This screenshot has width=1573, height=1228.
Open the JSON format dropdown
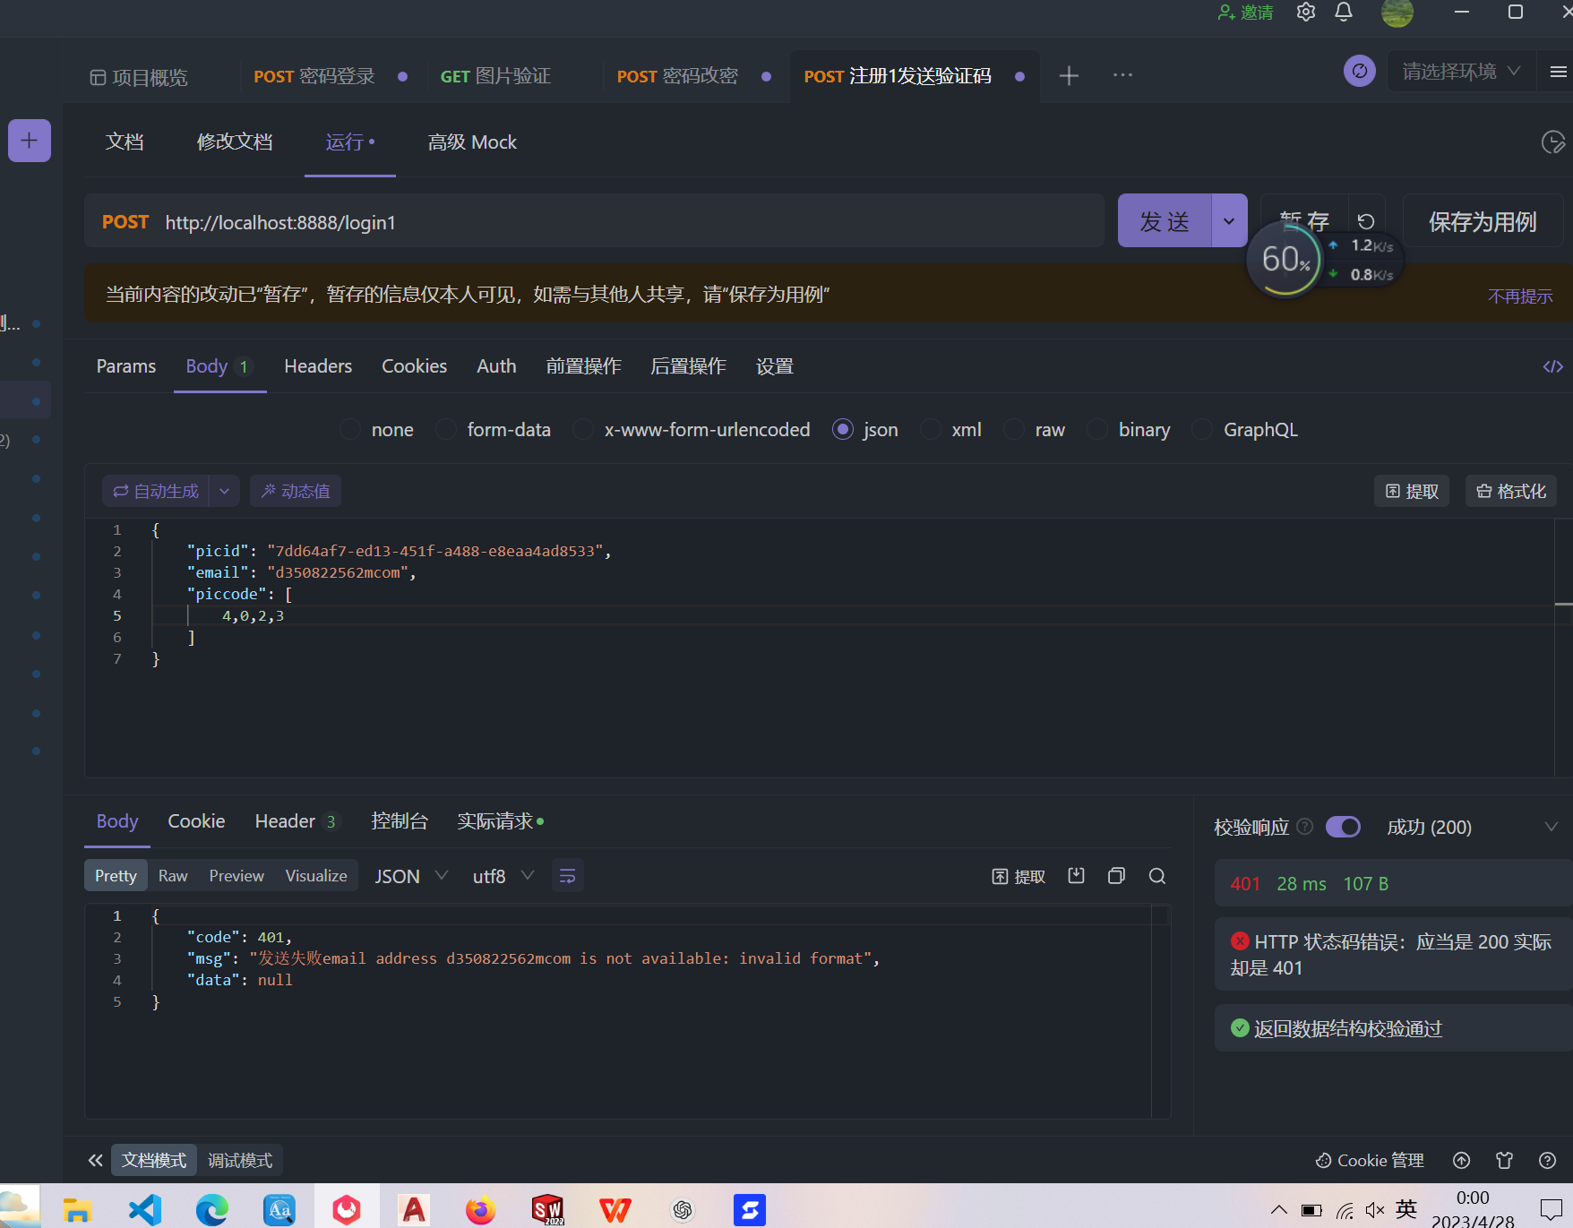point(411,876)
